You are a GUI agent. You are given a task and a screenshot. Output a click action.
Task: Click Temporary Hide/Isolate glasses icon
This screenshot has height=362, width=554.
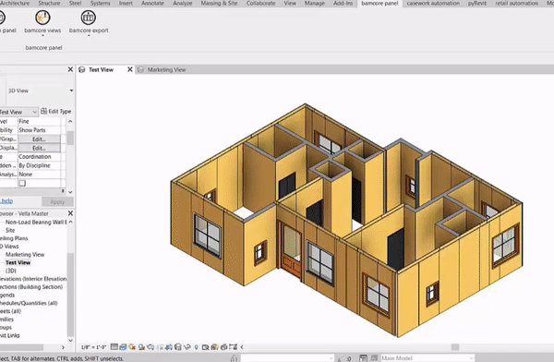(187, 347)
